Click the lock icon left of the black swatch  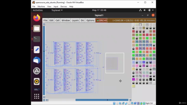147,79
